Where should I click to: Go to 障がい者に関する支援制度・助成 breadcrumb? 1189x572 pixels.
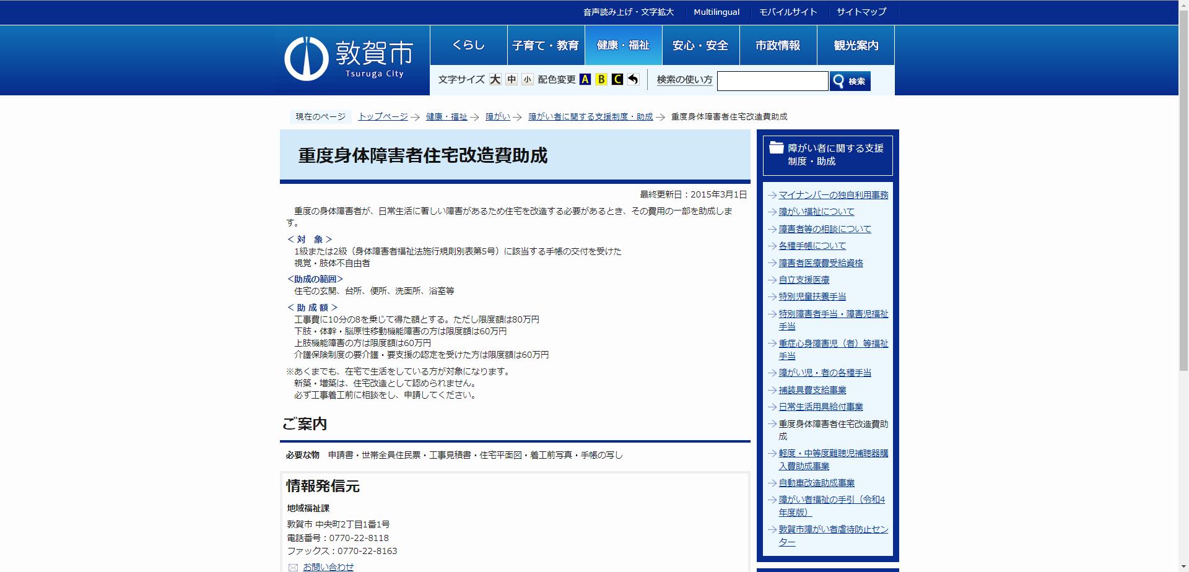(590, 116)
